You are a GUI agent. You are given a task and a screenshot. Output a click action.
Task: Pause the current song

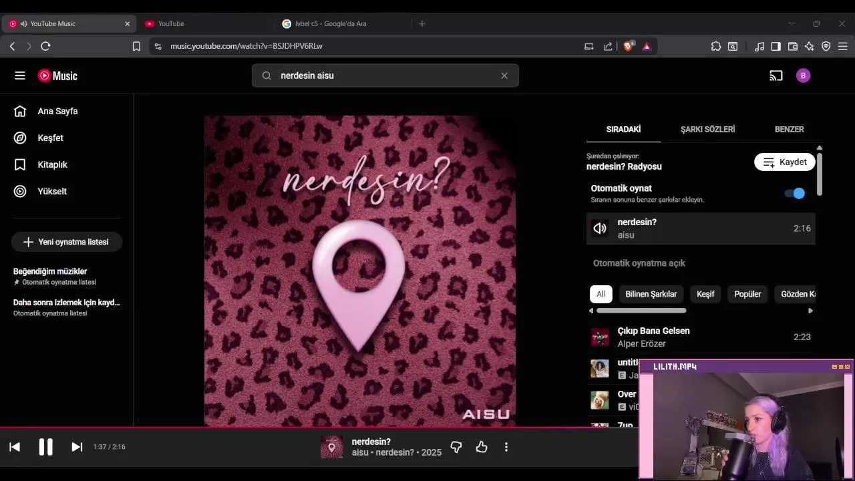coord(45,447)
